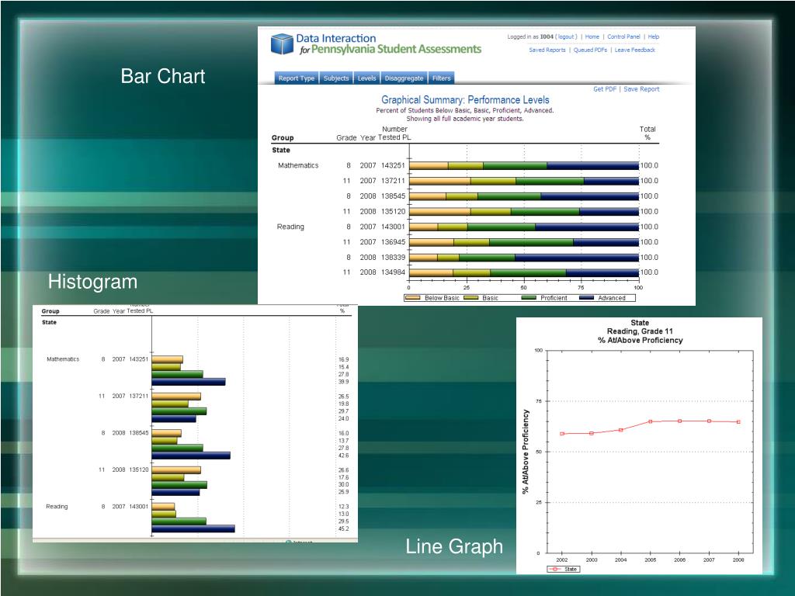Click number tested 134984 in bar chart
The width and height of the screenshot is (795, 596).
394,272
